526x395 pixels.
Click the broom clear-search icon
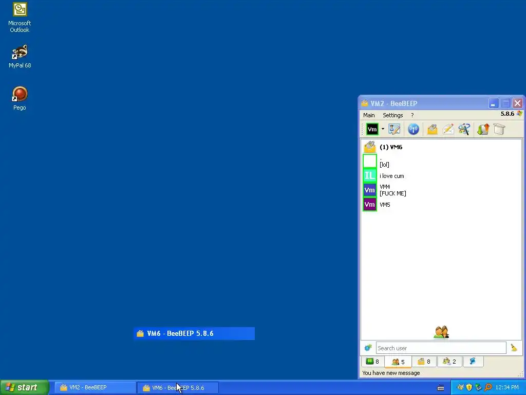tap(514, 348)
